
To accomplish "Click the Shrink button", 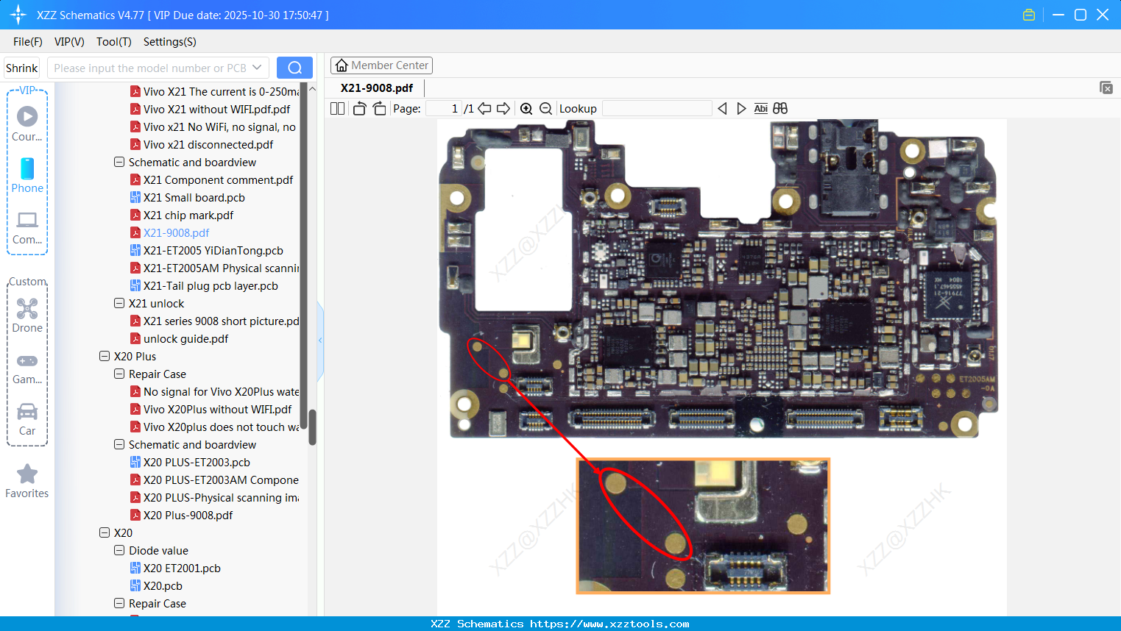I will pyautogui.click(x=21, y=68).
